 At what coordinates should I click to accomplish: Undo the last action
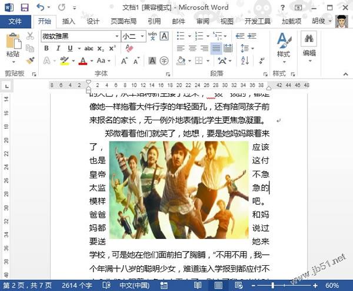pyautogui.click(x=40, y=8)
